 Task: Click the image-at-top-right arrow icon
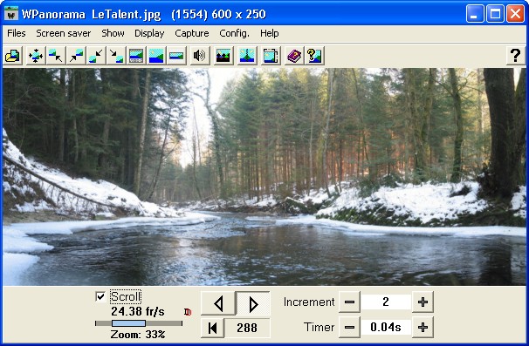(x=76, y=56)
